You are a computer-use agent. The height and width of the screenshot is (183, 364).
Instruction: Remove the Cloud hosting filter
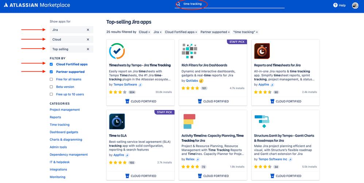[x=88, y=39]
